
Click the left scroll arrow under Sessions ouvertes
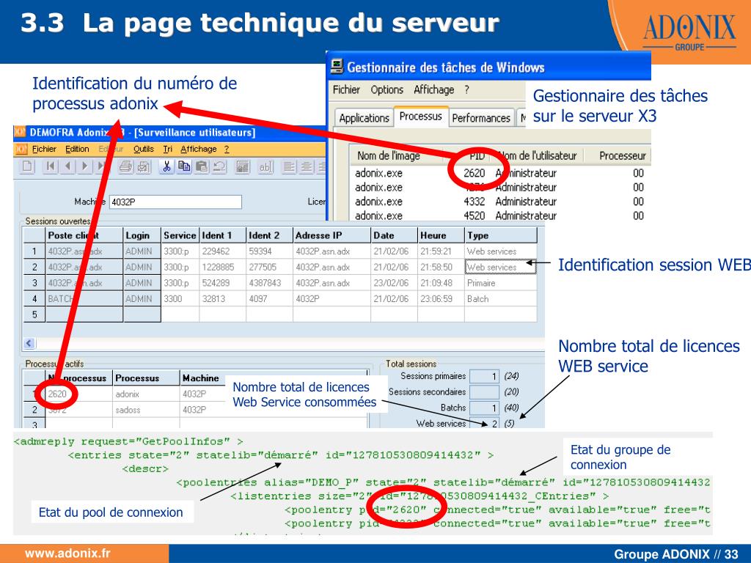click(29, 343)
